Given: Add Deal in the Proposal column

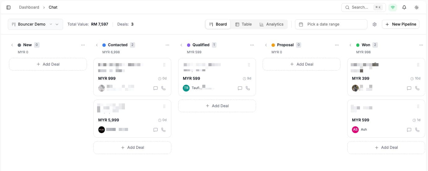Looking at the screenshot, I should coord(302,64).
